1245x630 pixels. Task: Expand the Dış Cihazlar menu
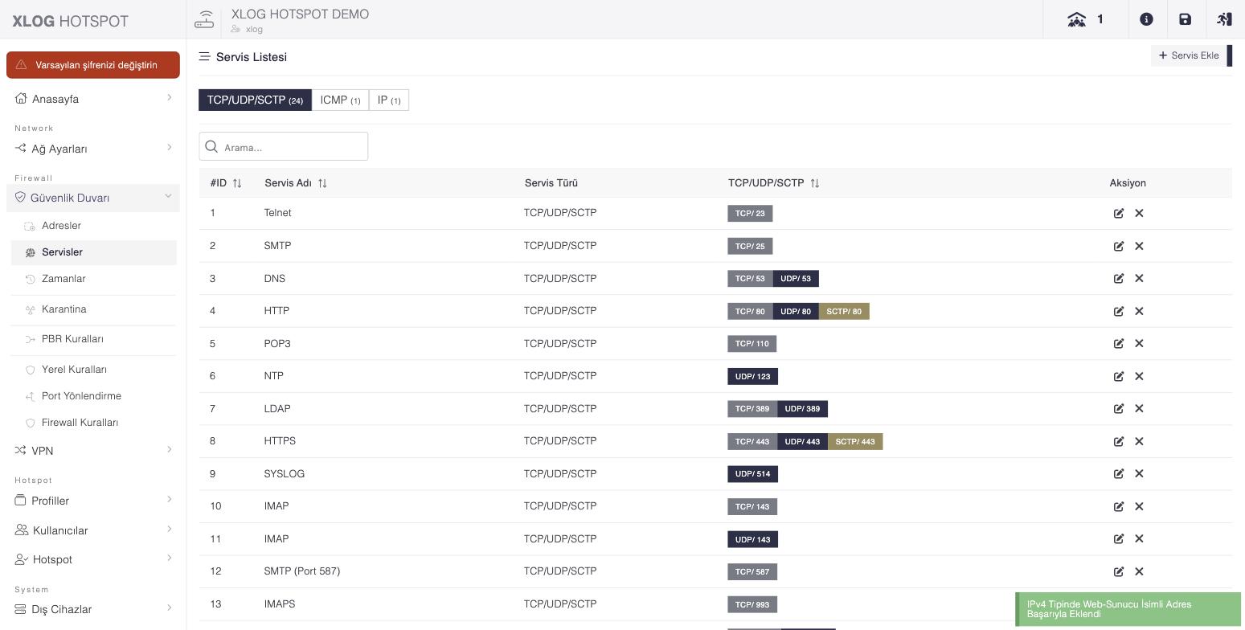(x=93, y=609)
